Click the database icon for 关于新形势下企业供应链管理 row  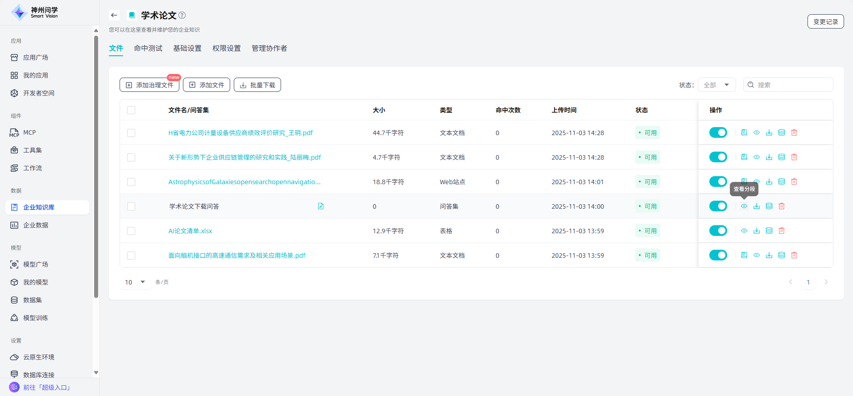(781, 157)
